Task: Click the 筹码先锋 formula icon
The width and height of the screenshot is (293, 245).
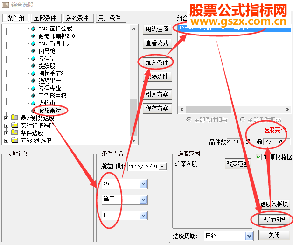Action: 33,88
